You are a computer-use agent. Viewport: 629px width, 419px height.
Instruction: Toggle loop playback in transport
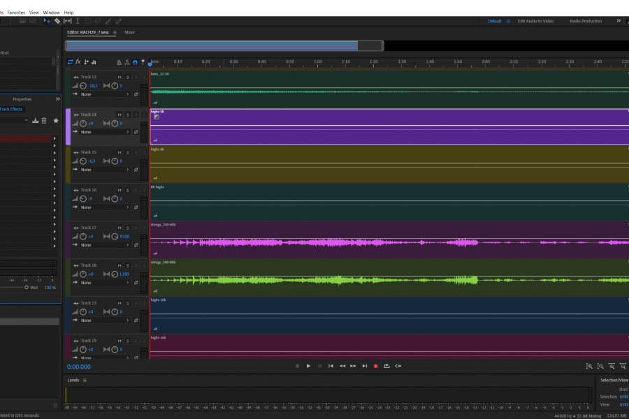point(386,366)
